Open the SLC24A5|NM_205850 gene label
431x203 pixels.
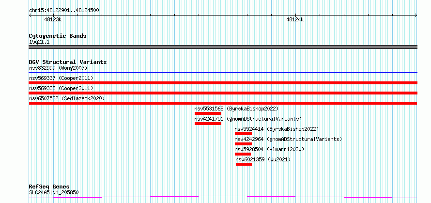pos(54,192)
